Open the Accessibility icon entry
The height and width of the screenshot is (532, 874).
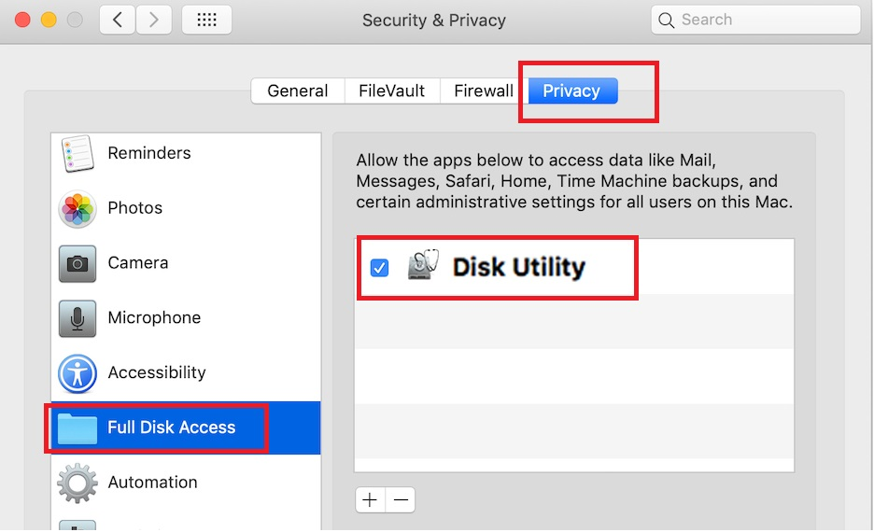click(x=77, y=373)
